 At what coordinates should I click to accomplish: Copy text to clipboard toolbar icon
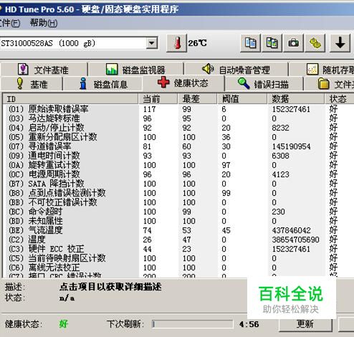point(250,43)
